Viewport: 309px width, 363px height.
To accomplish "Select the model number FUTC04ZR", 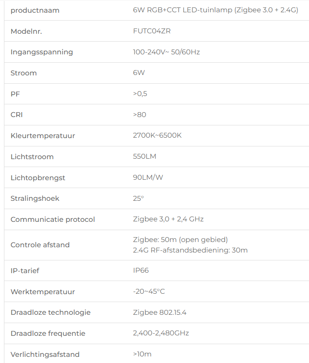I will click(x=152, y=31).
